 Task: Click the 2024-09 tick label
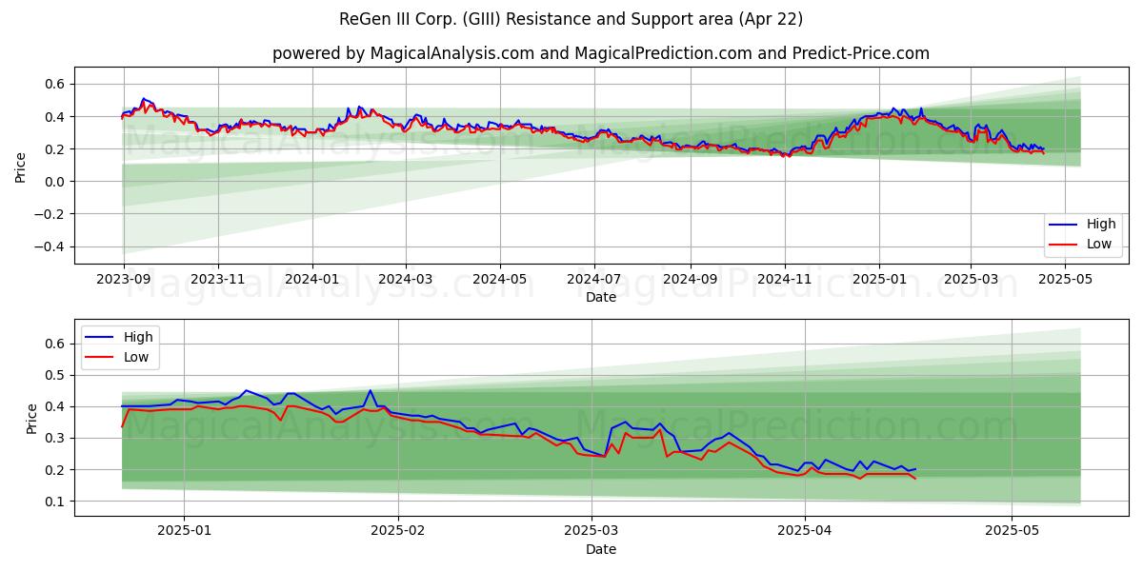pos(691,278)
